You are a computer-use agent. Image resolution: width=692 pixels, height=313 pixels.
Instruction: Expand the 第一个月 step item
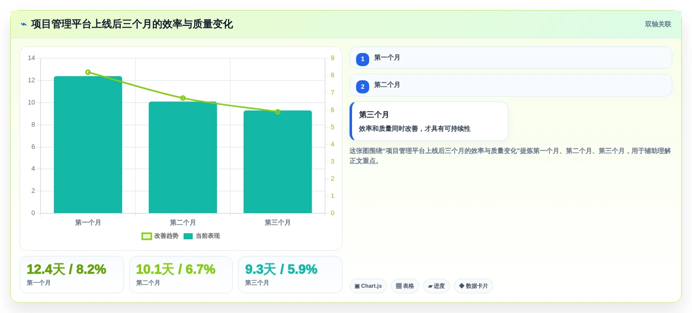tap(510, 58)
